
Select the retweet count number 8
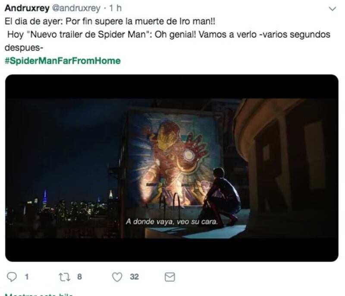click(79, 277)
